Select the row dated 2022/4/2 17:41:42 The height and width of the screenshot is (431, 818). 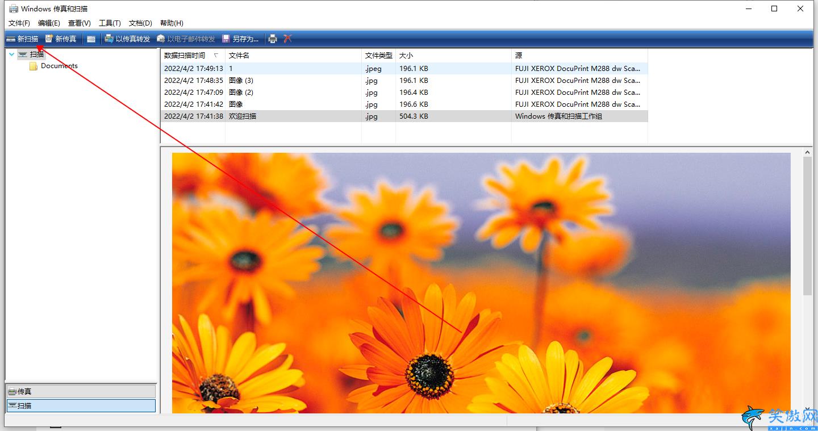coord(404,104)
